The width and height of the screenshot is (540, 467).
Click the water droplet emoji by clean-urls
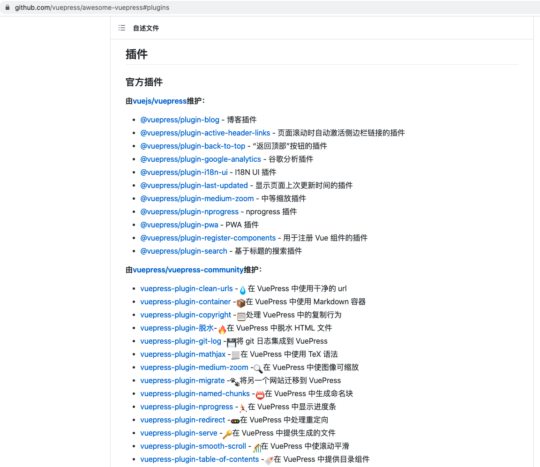coord(243,290)
